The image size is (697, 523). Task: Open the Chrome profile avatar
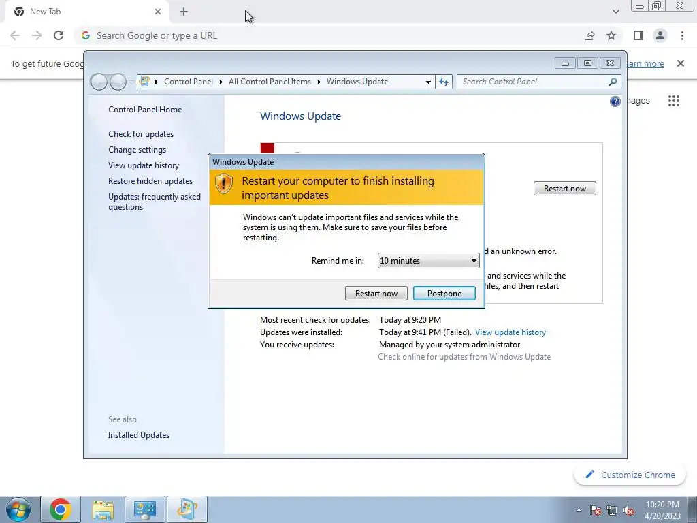(x=660, y=35)
